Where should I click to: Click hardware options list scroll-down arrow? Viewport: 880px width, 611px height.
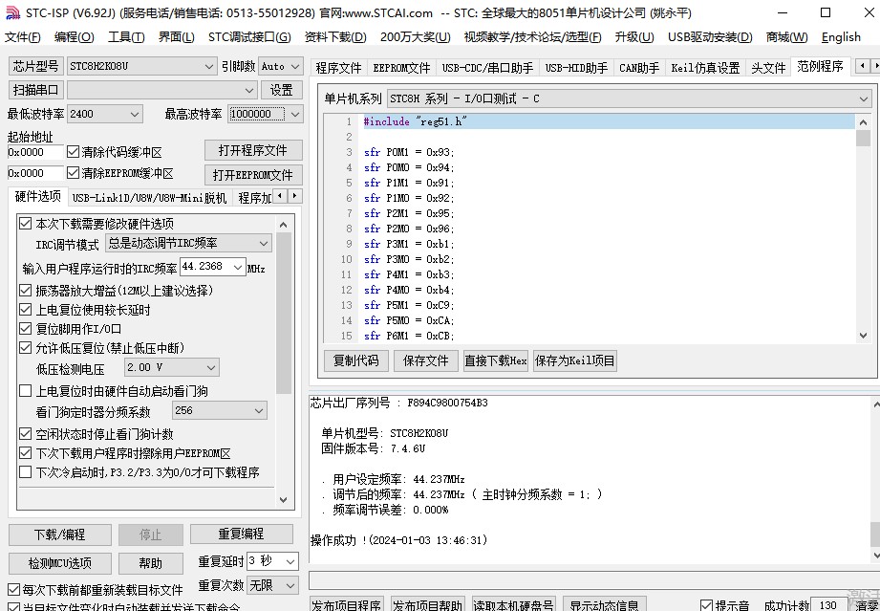click(x=284, y=499)
